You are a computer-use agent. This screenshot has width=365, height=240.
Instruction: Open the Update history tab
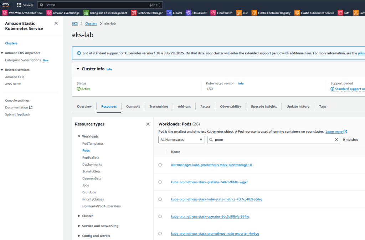tap(298, 107)
